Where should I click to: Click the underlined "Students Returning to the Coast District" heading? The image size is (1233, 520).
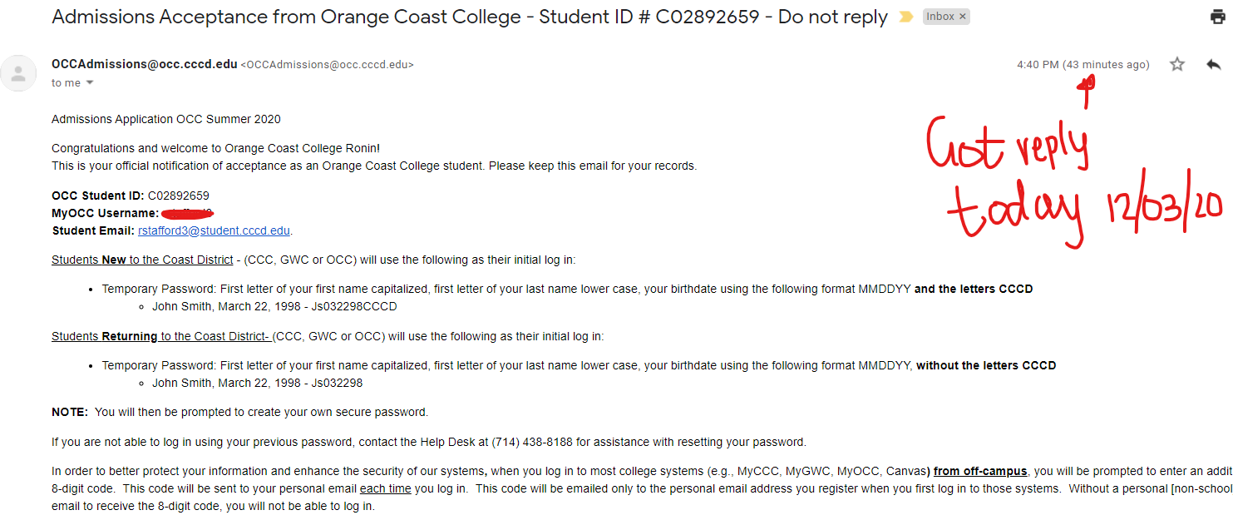click(x=160, y=336)
